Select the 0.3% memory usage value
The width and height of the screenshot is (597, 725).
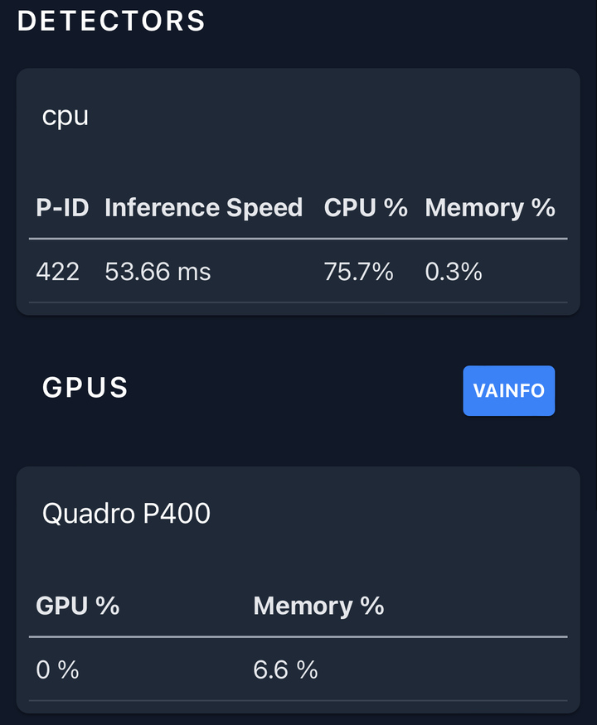(454, 272)
